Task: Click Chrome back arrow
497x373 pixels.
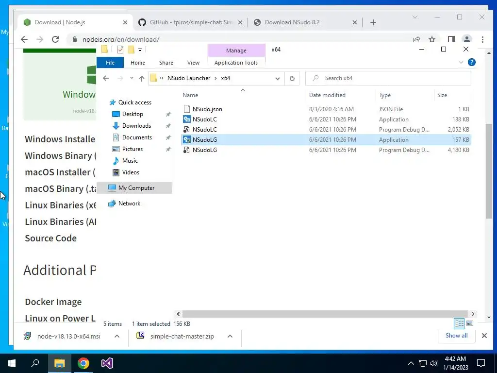Action: 24,39
